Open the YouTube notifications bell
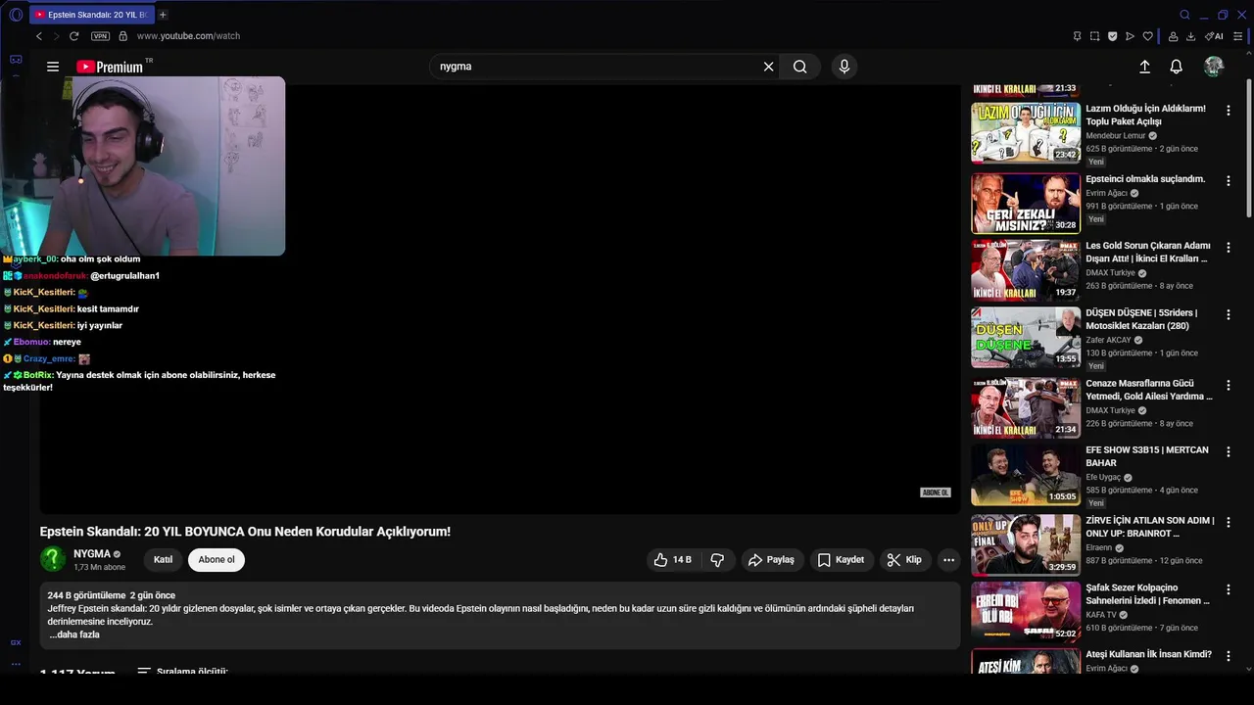1254x705 pixels. pyautogui.click(x=1177, y=67)
